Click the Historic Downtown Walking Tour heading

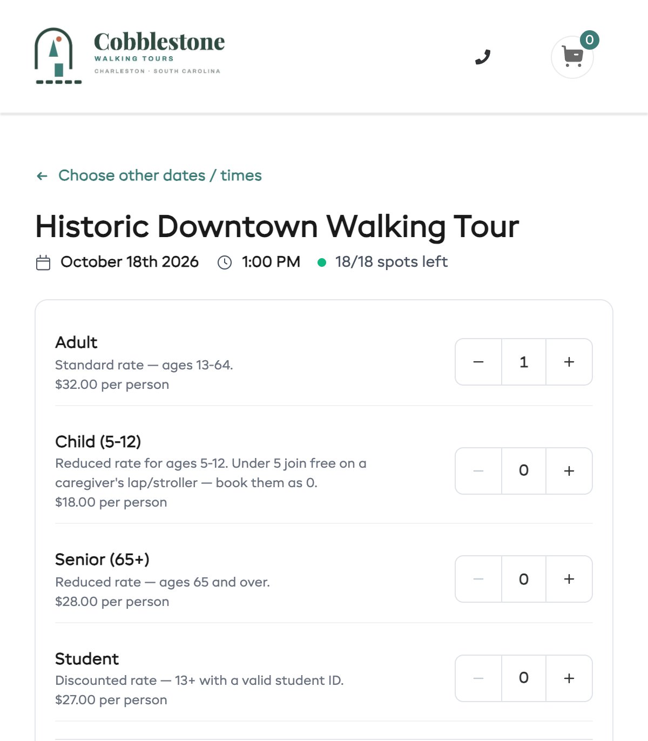277,226
